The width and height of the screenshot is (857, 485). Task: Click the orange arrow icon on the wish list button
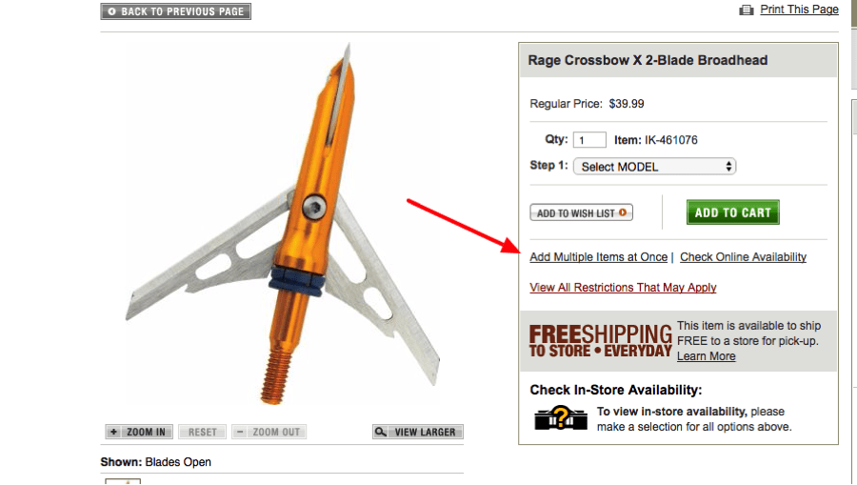(x=623, y=212)
